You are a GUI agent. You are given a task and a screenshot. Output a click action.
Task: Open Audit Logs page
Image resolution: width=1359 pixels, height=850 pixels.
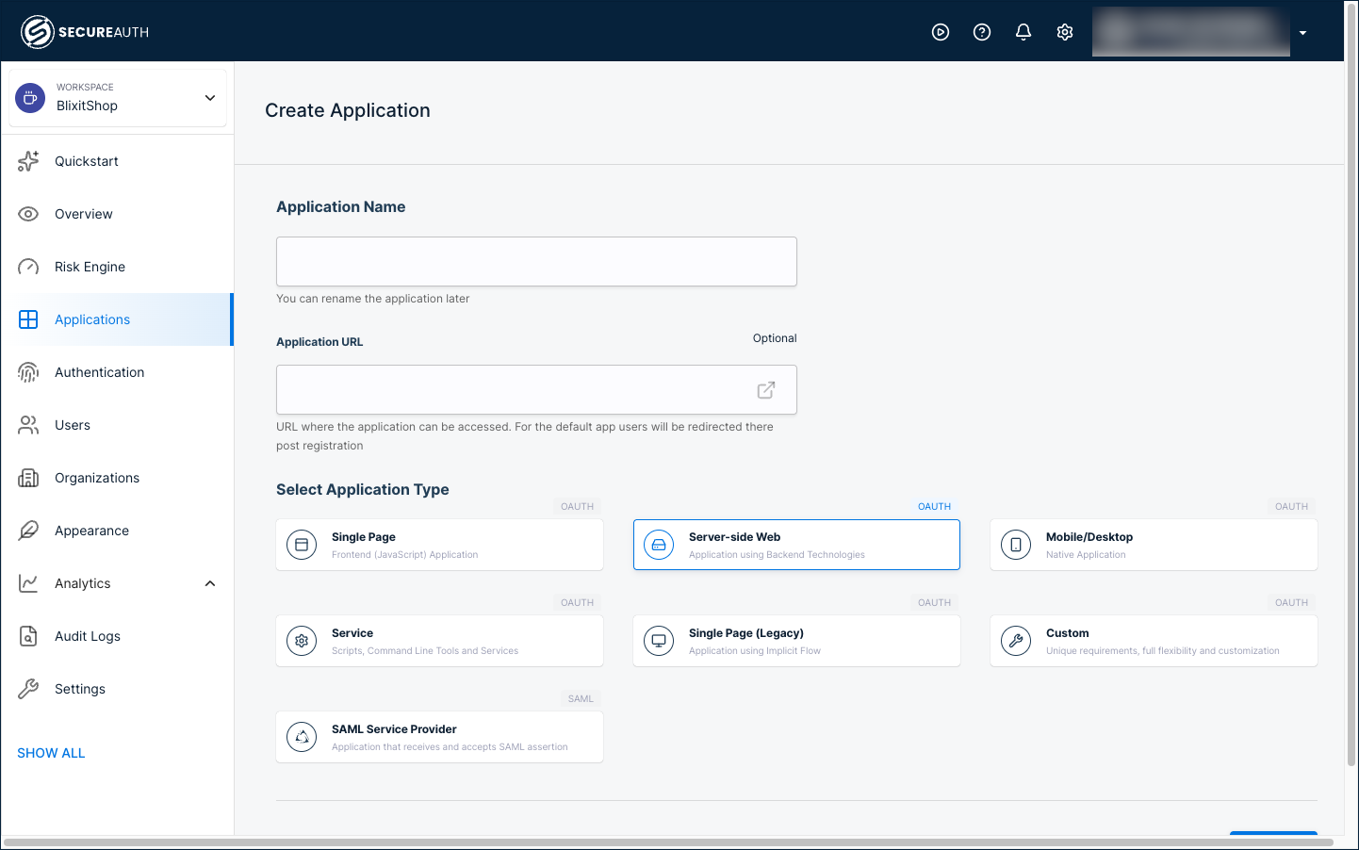117,636
